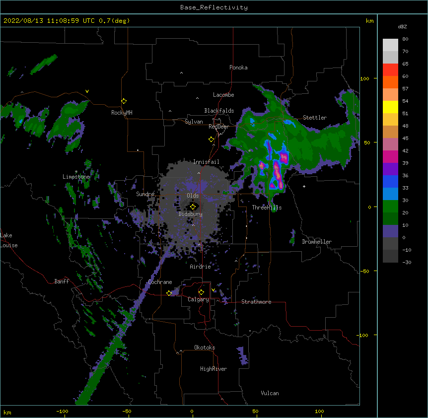Screen dimensions: 428x418
Task: Select the Cochrane label
Action: point(160,282)
